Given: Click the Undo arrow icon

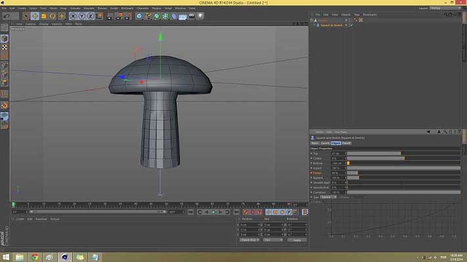Looking at the screenshot, I should coord(6,16).
